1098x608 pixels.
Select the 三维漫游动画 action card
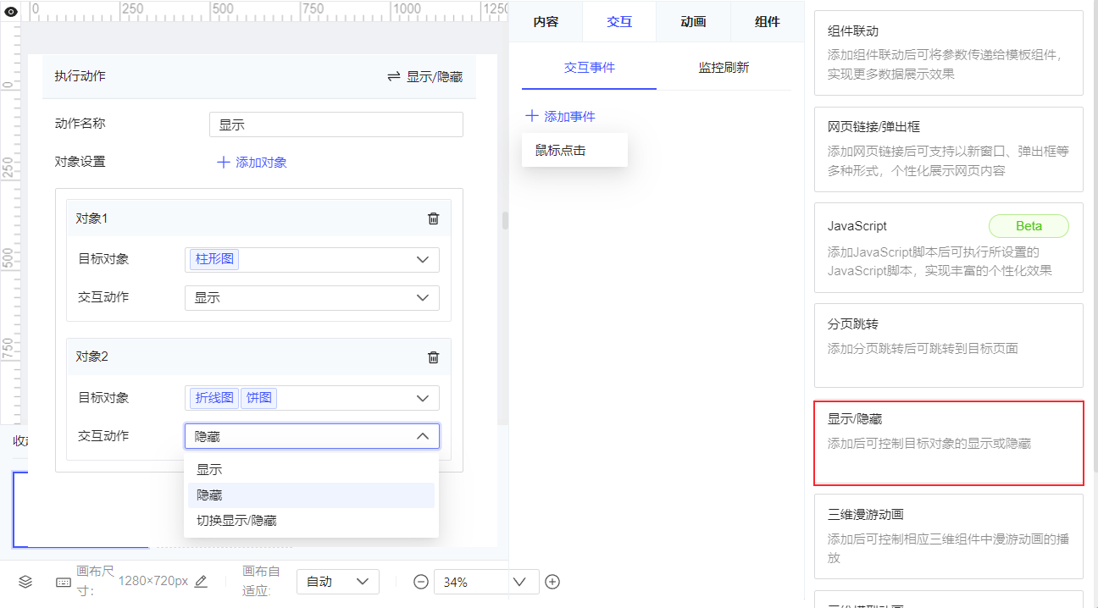949,536
